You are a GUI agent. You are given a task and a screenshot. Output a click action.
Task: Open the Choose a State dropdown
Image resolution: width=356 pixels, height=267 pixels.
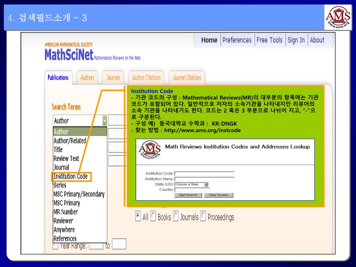192,184
